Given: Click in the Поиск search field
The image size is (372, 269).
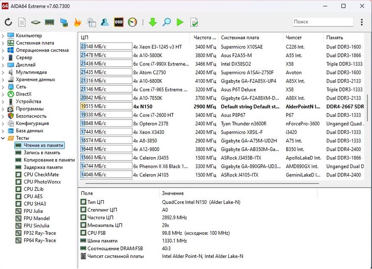Looking at the screenshot, I should 323,22.
